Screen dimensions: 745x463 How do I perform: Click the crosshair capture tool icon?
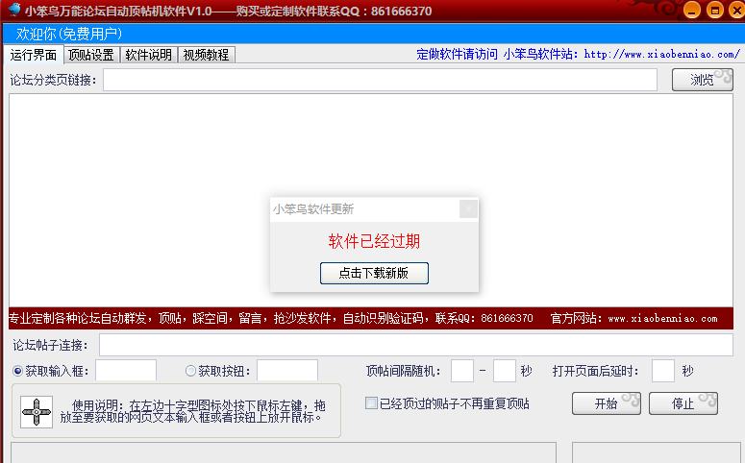tap(37, 412)
